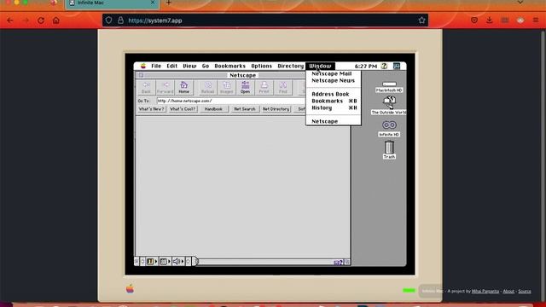Open the Application menu icon at far right
The height and width of the screenshot is (307, 546).
coord(397,66)
